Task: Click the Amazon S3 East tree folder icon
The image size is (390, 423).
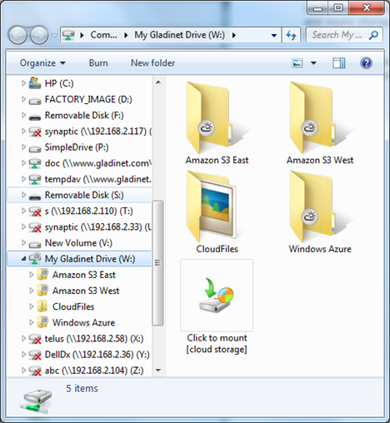Action: coord(43,275)
